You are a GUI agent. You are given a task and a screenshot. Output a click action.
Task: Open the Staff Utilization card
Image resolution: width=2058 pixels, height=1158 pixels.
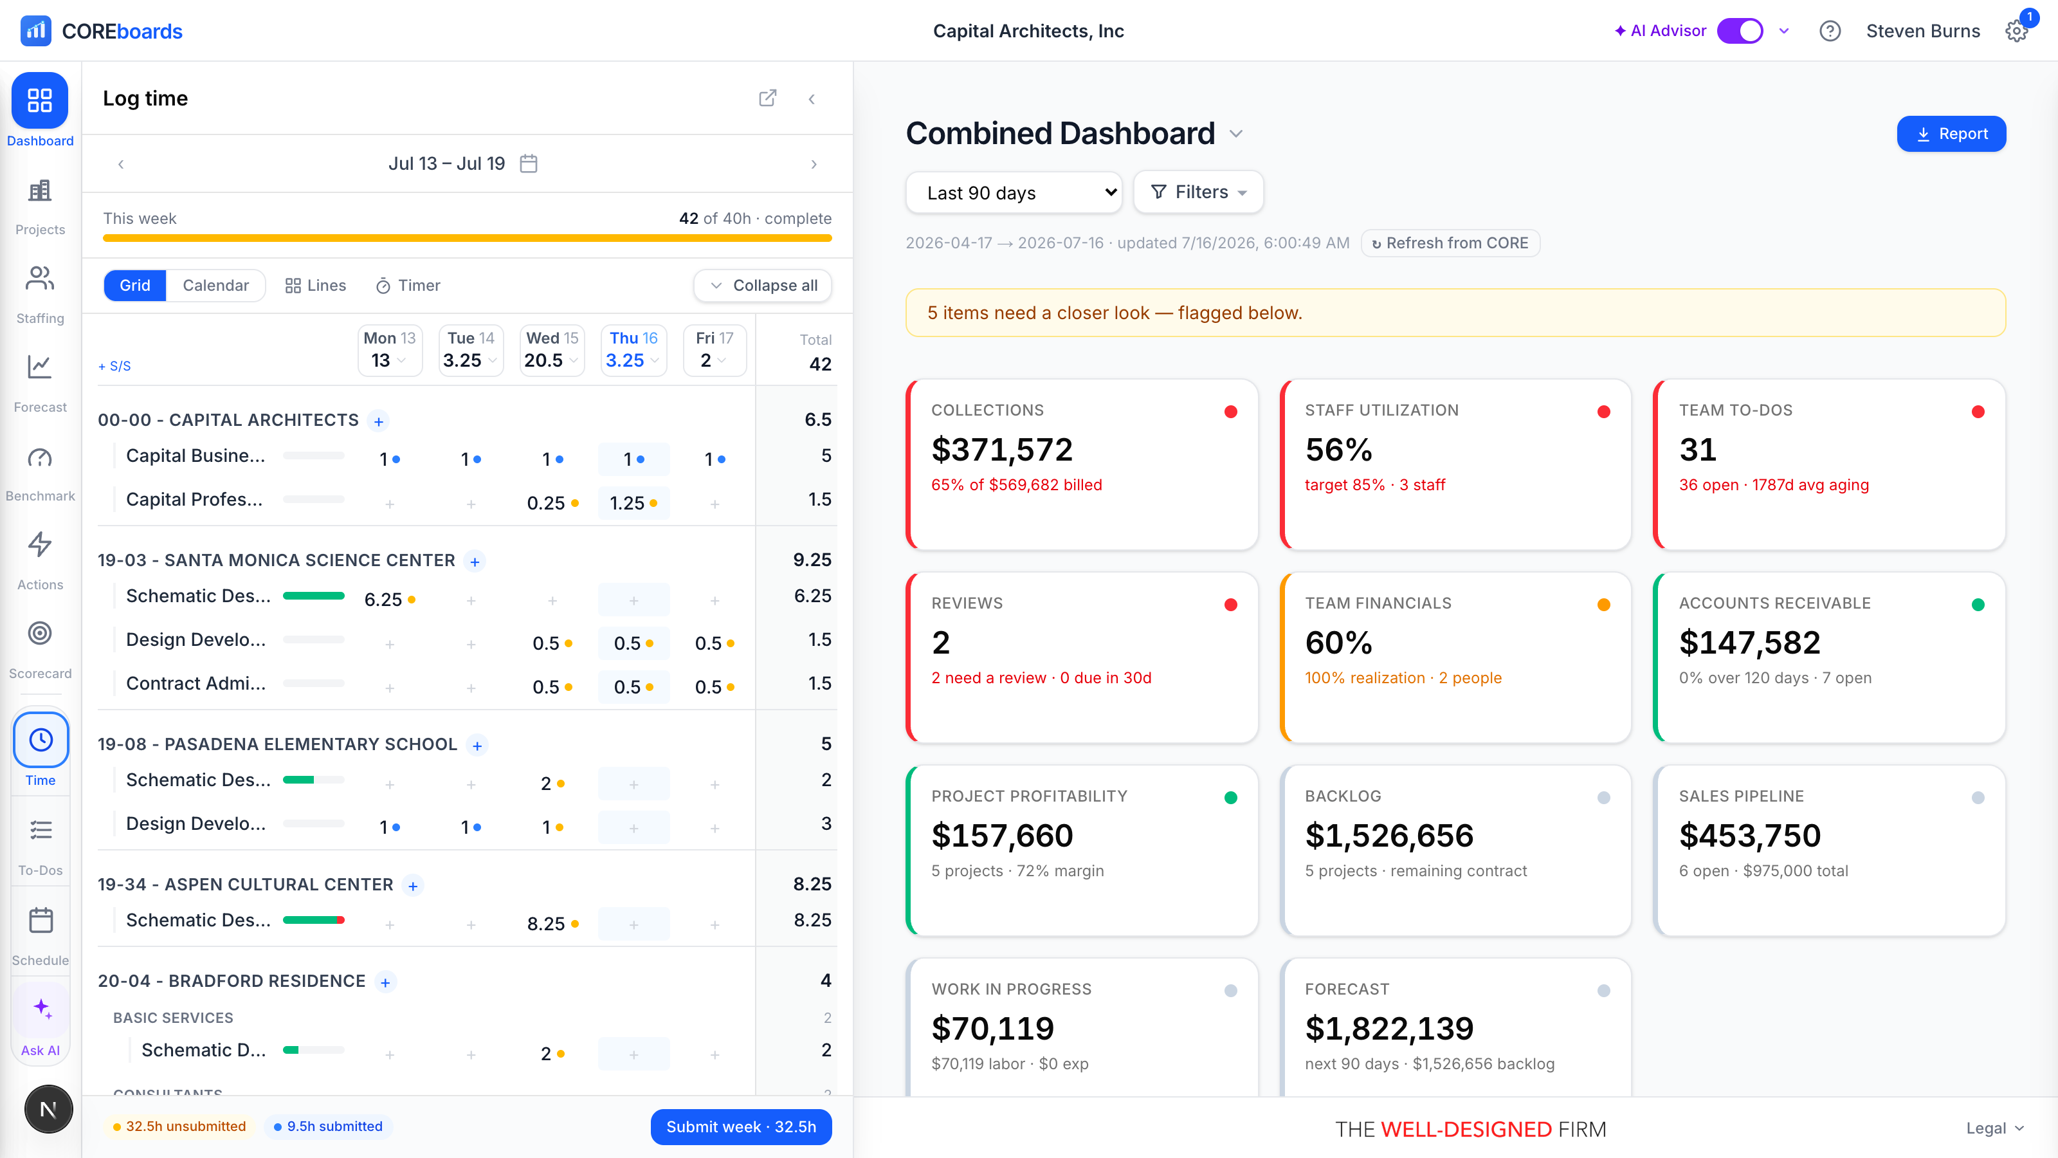pyautogui.click(x=1455, y=464)
